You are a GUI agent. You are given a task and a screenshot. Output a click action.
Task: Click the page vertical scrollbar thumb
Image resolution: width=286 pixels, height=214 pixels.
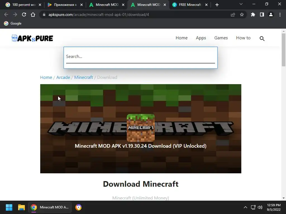pos(283,50)
